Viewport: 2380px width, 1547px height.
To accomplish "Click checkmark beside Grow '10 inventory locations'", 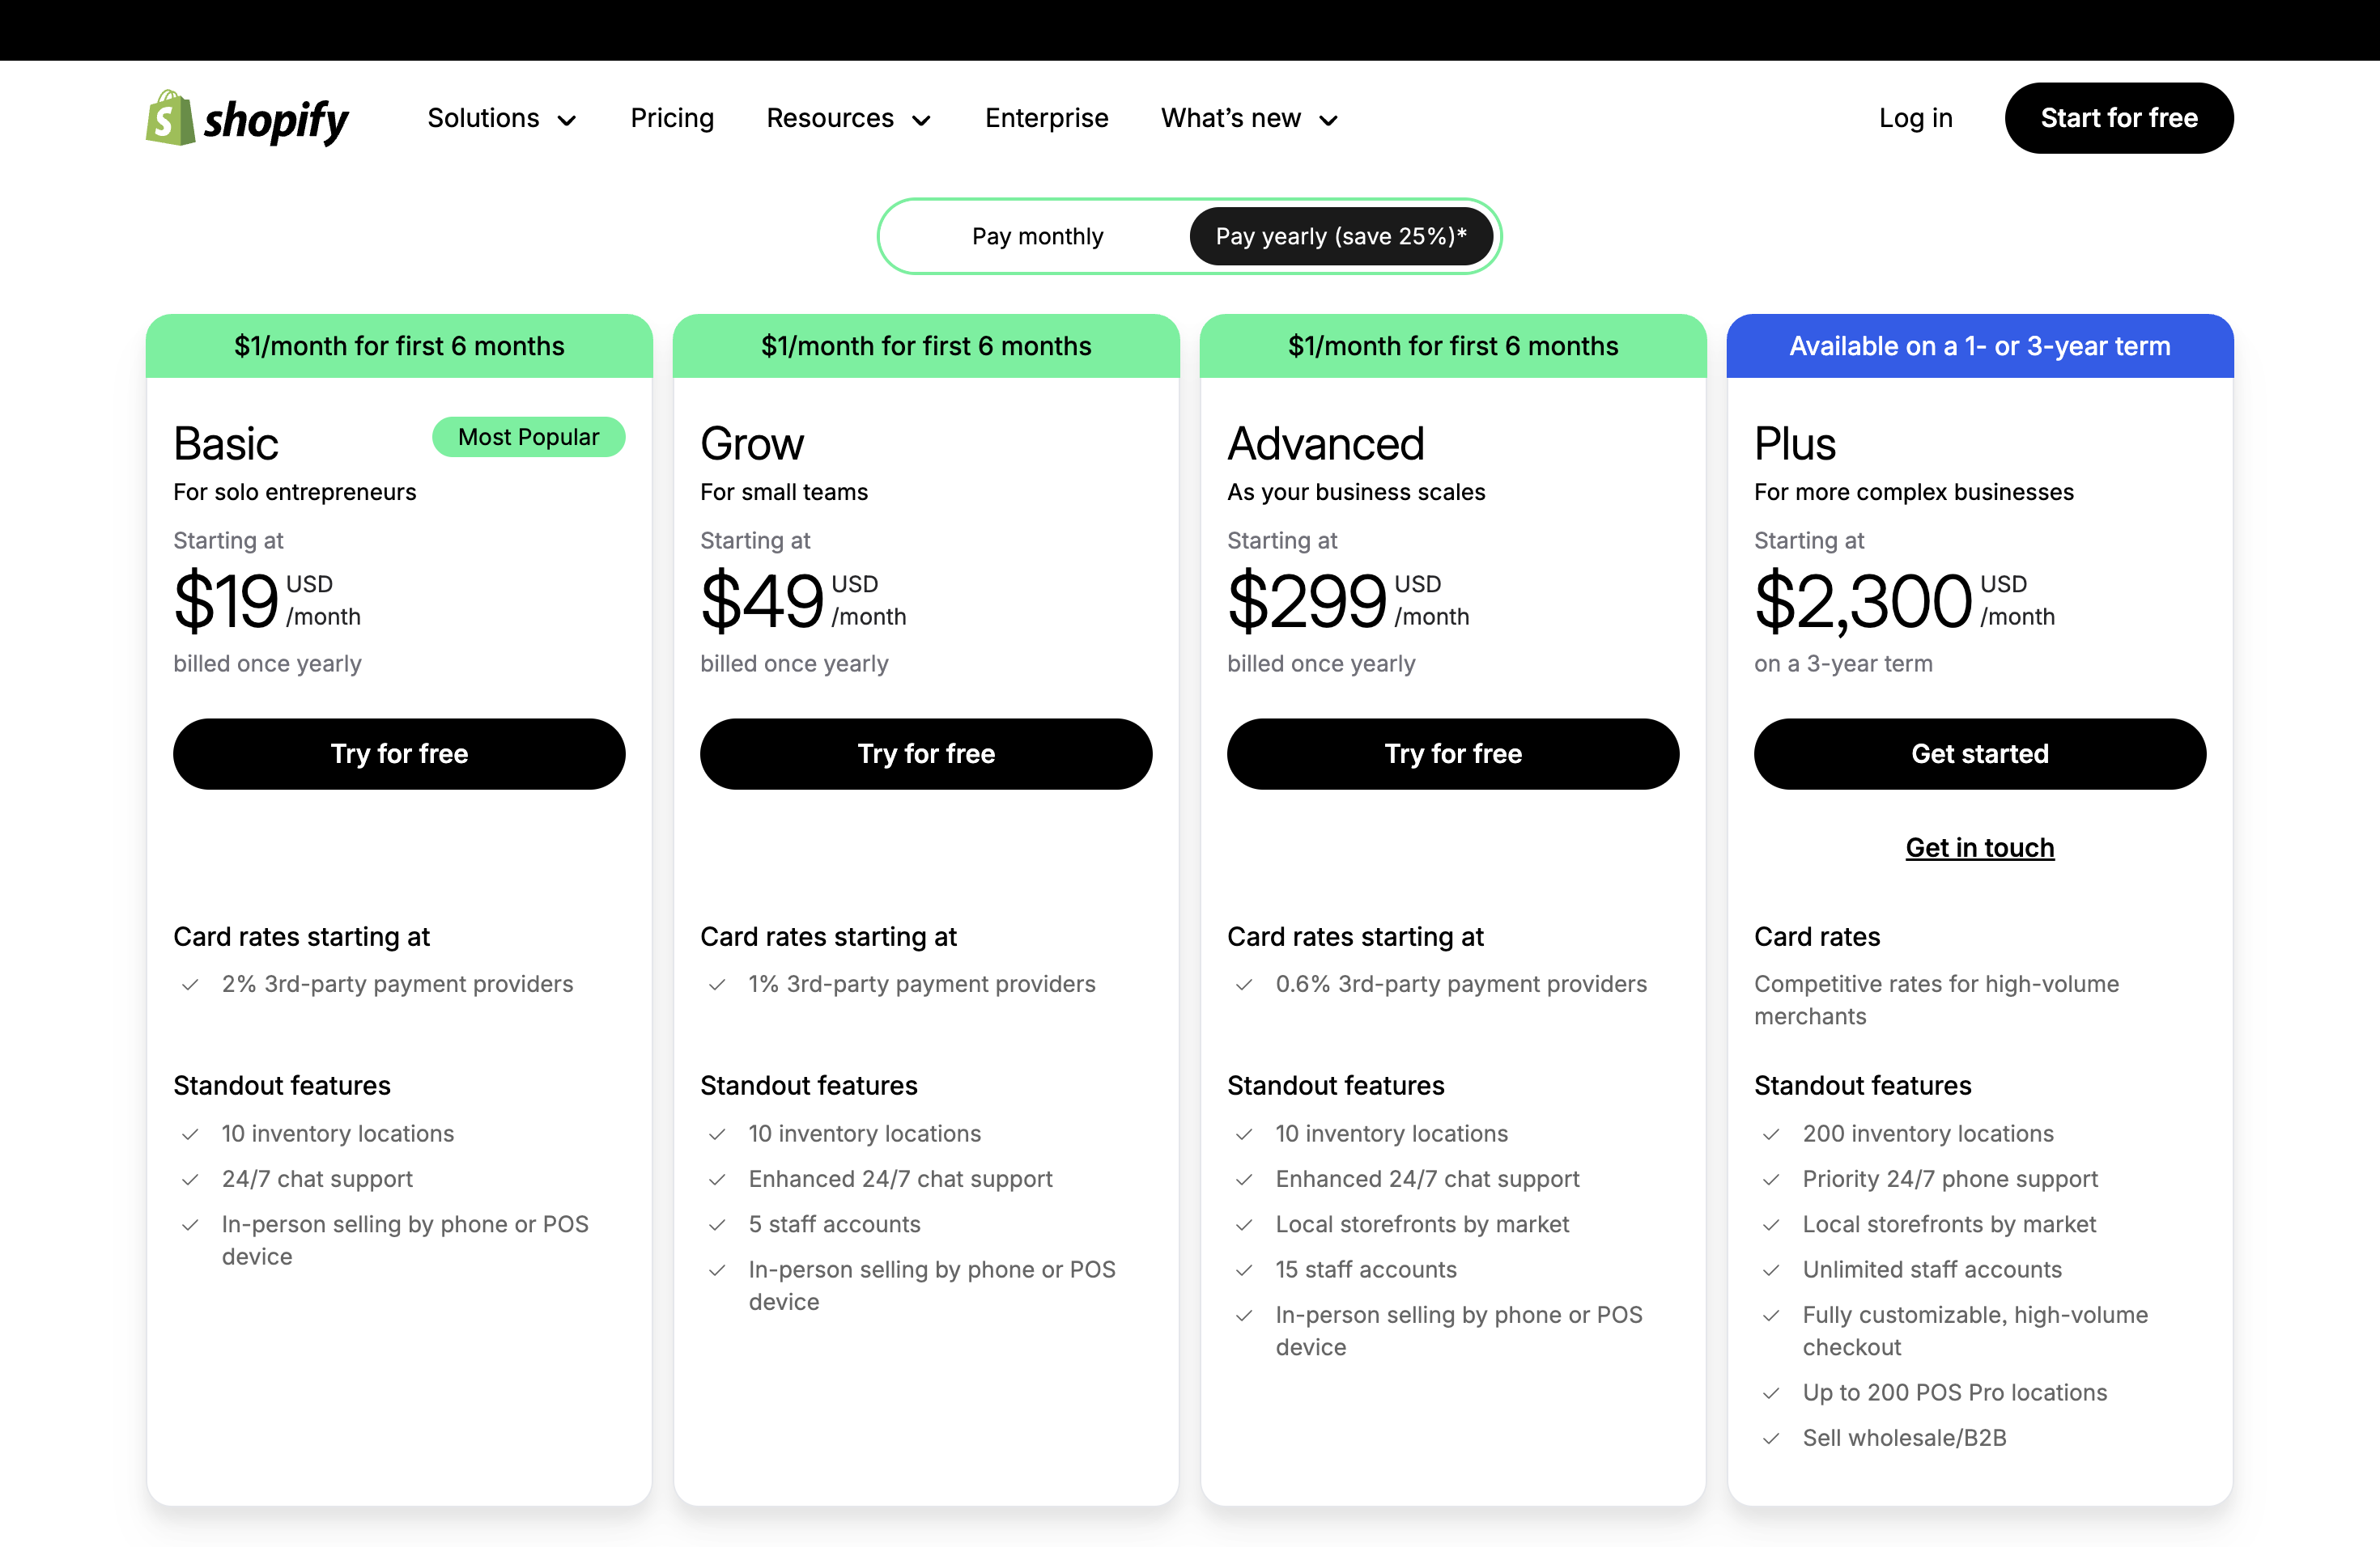I will 717,1134.
